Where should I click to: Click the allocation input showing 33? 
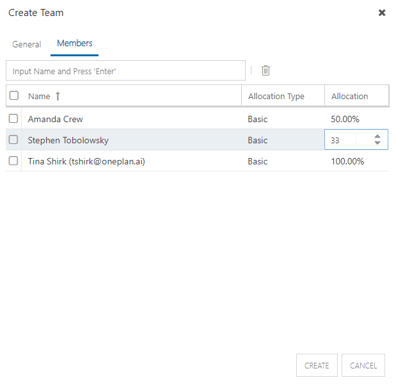tap(349, 139)
